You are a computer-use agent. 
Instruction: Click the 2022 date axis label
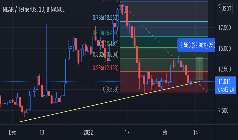click(88, 132)
